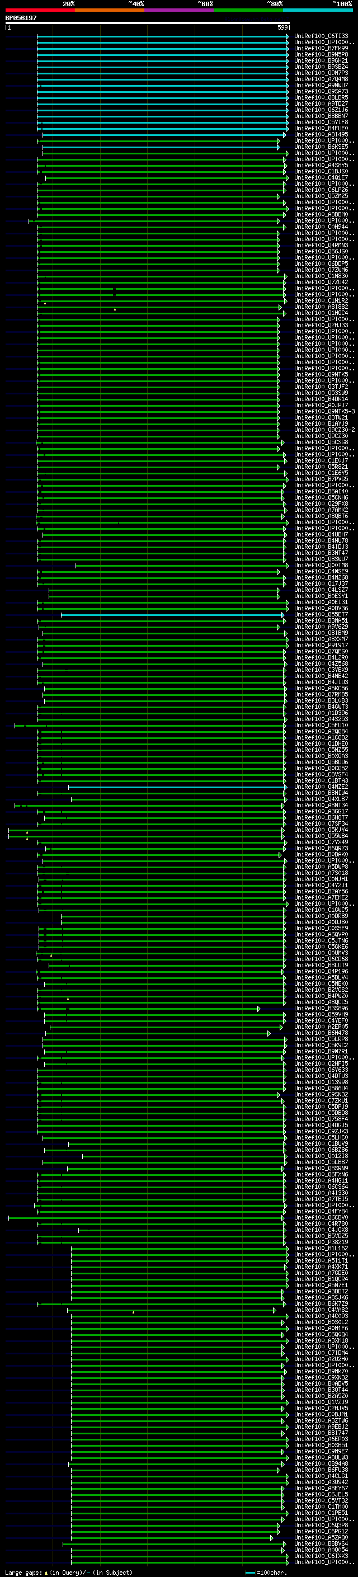
Task: Click the green ~80% identity legend segment
Action: click(x=248, y=10)
